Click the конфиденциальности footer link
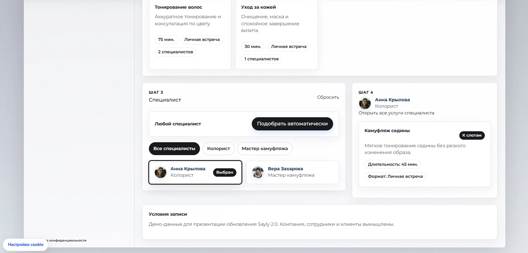Viewport: 528px width, 253px height. (67, 240)
